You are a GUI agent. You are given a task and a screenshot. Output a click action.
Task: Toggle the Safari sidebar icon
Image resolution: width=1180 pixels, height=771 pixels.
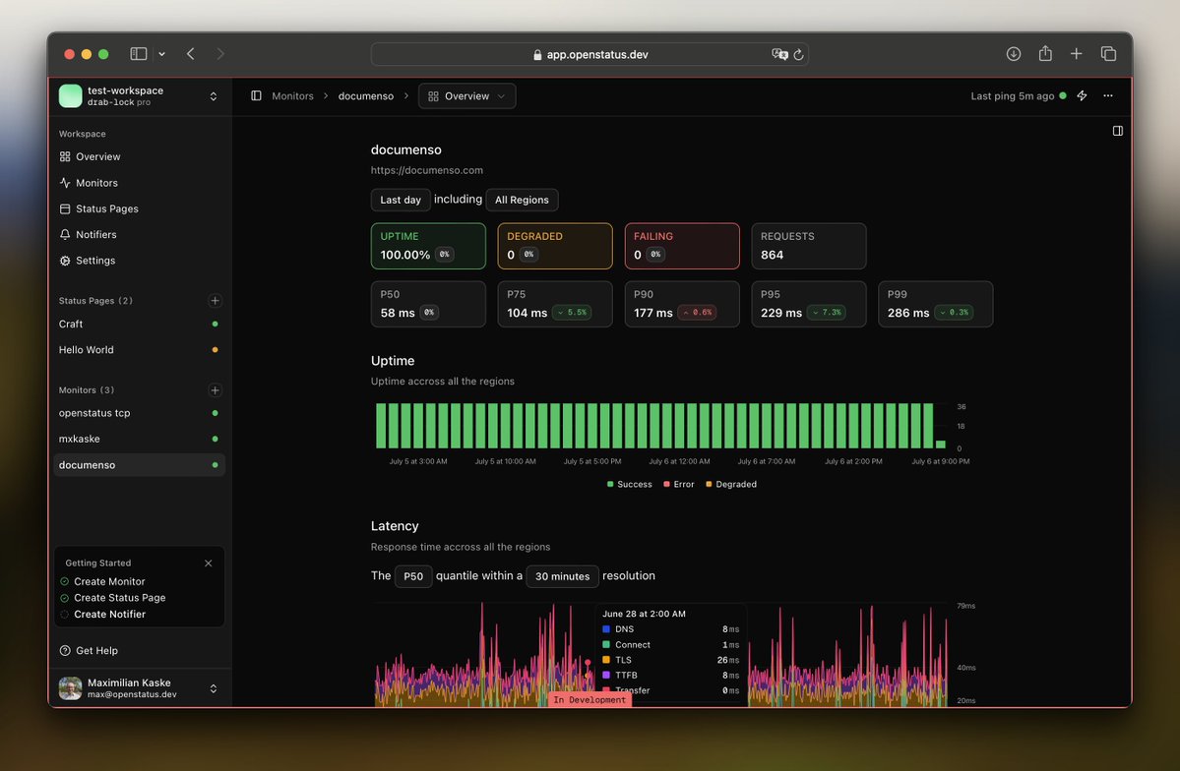[139, 53]
